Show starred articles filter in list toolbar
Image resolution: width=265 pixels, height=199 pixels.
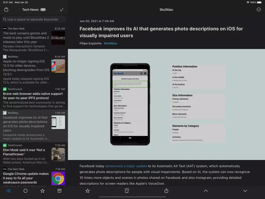(42, 191)
